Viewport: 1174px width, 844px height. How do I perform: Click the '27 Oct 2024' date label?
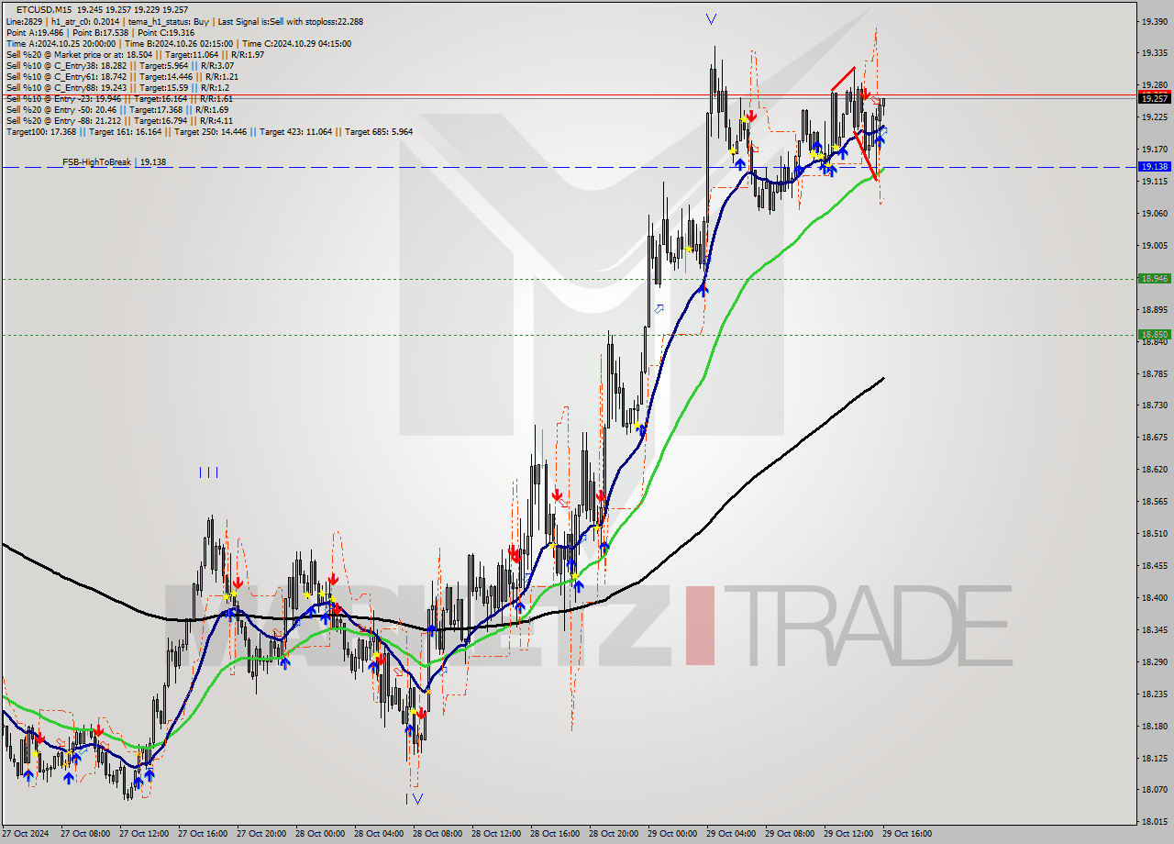coord(26,834)
